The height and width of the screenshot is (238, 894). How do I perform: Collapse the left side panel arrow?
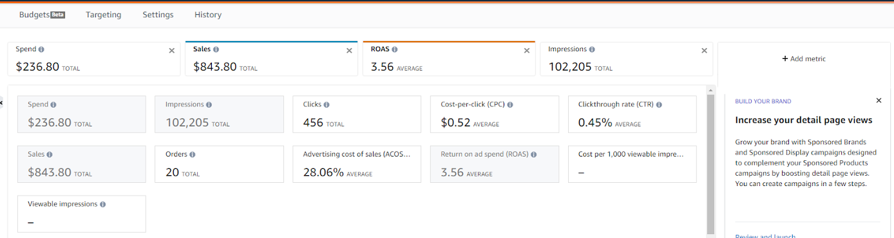click(2, 102)
